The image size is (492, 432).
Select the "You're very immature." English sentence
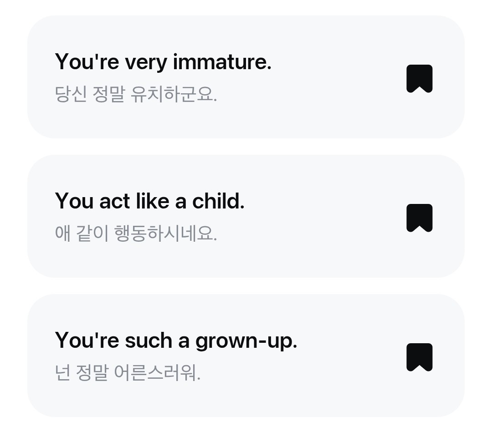(163, 61)
